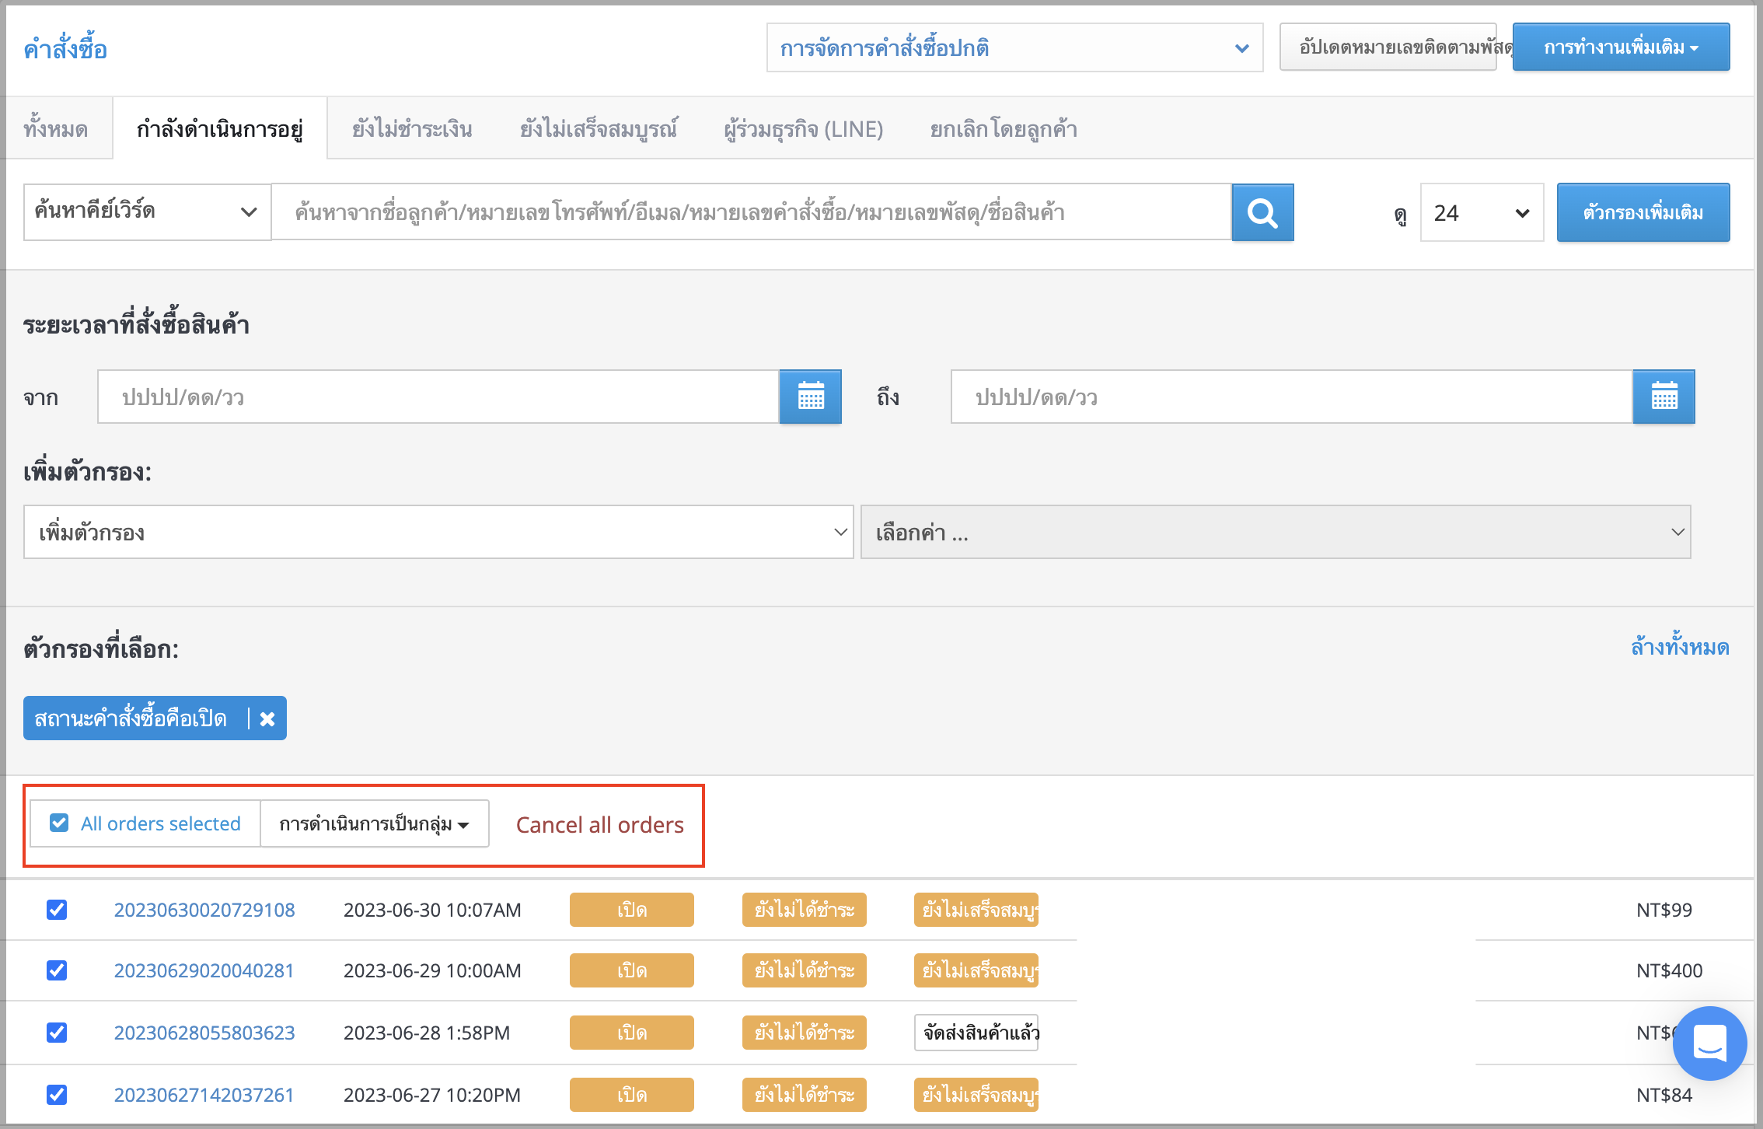Click unpaid badge for order 20230629020040281
This screenshot has height=1129, width=1763.
pos(804,970)
